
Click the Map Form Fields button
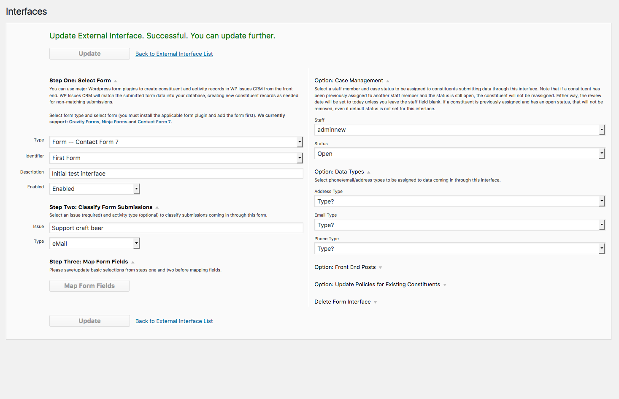(x=89, y=286)
